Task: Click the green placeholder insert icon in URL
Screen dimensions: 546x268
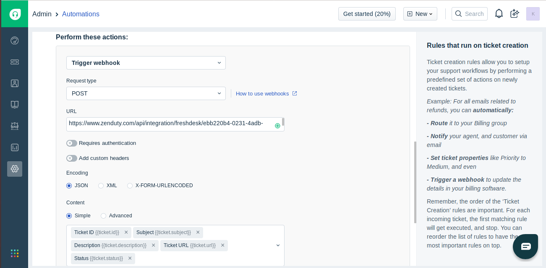Action: (277, 126)
